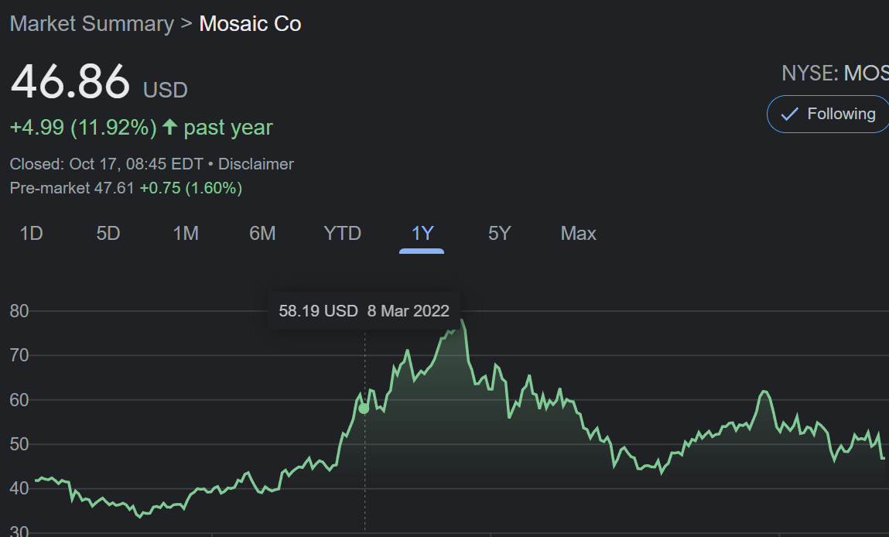Select the 5D time range tab
This screenshot has width=889, height=537.
point(108,233)
